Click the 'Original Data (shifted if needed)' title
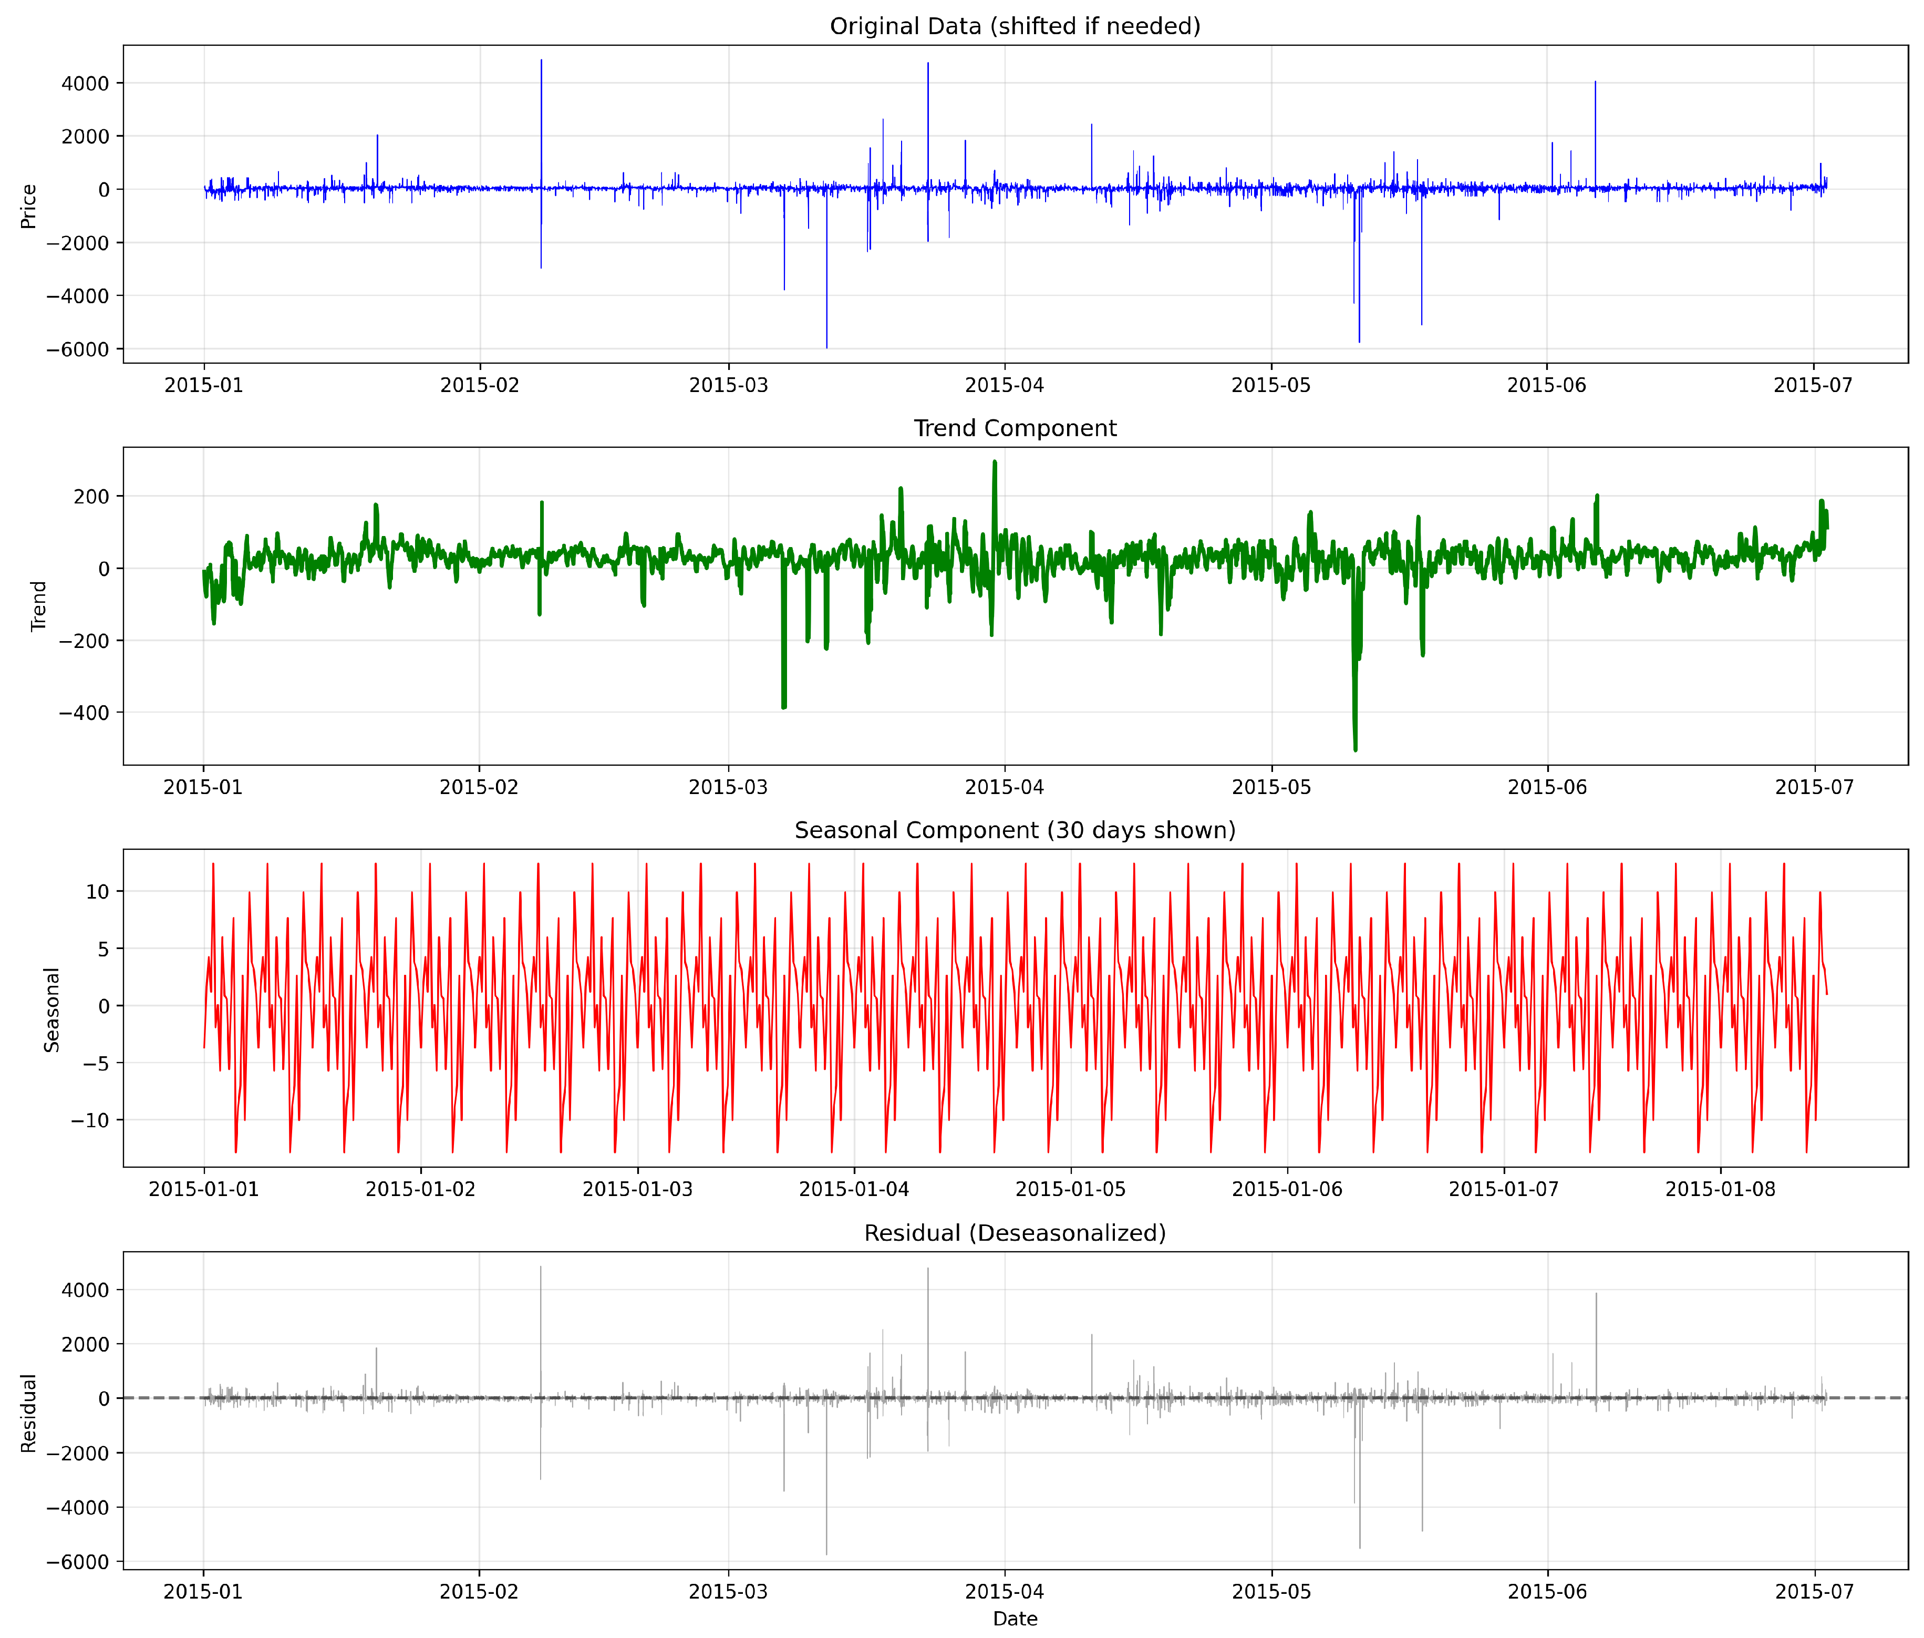 tap(1015, 26)
